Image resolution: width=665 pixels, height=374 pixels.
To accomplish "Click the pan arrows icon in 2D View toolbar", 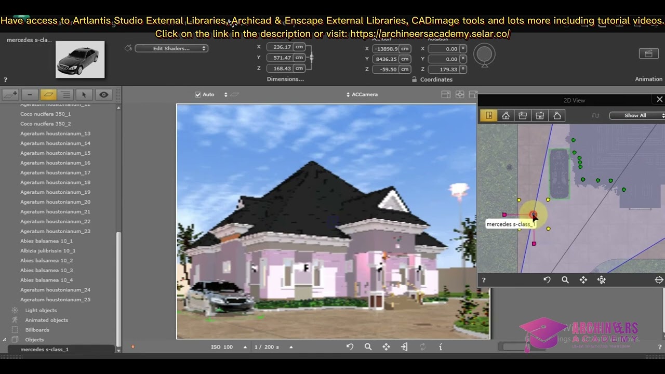I will (583, 280).
